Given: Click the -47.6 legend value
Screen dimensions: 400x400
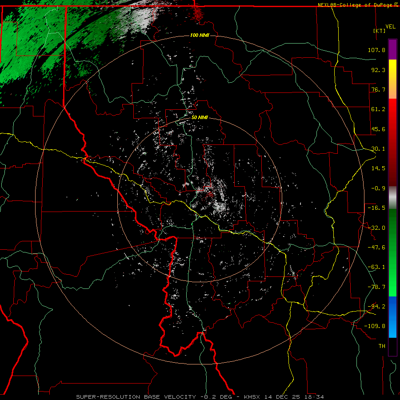Looking at the screenshot, I should [x=376, y=248].
